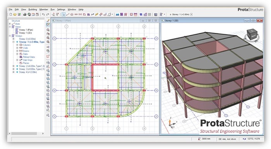Viewport: 271px width, 149px height.
Task: Expand the Storey: 2 (+6.00m) node
Action: tap(14, 66)
